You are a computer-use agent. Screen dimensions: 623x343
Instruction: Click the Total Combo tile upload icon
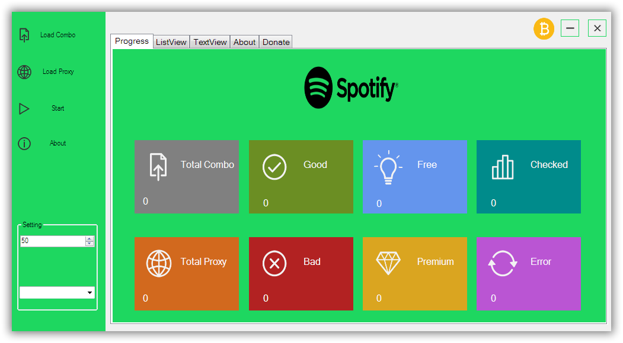[158, 167]
